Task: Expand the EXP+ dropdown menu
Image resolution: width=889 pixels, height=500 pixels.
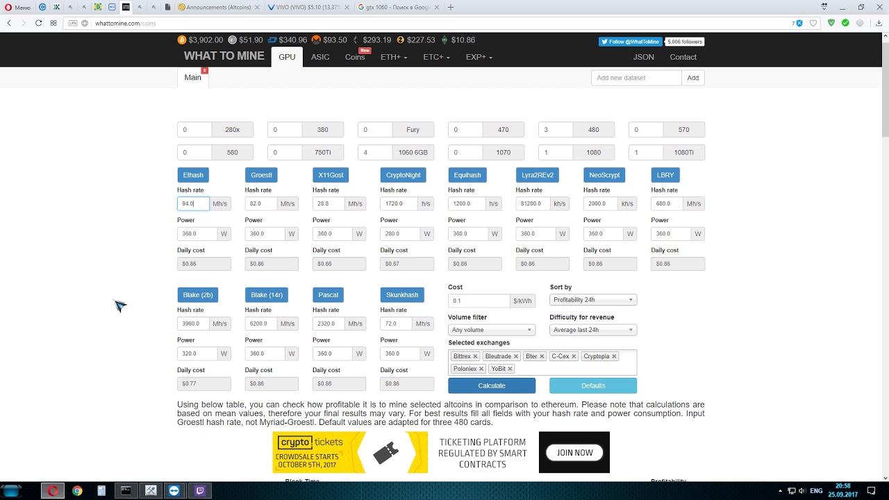Action: [479, 57]
